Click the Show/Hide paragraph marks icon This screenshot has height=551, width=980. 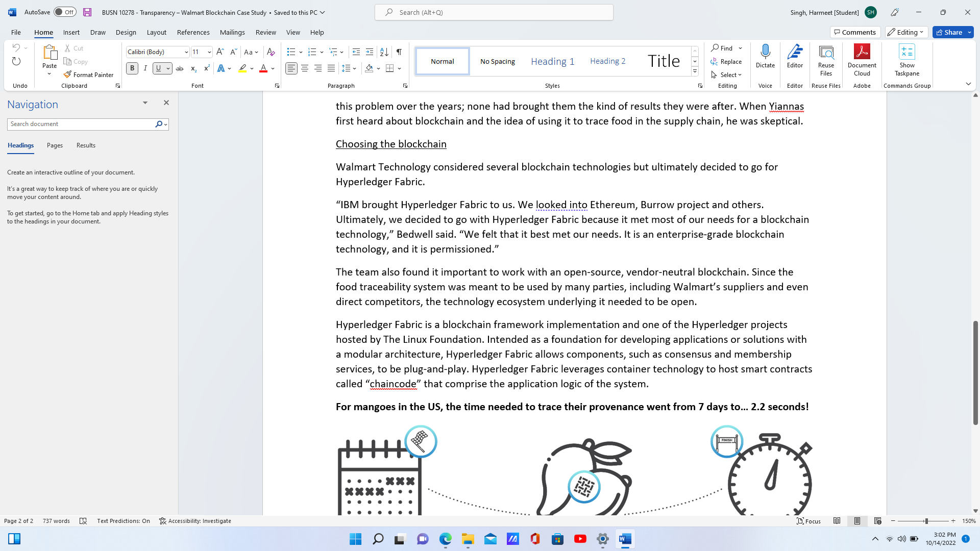(x=399, y=52)
